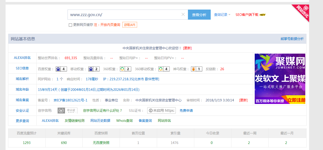Open the 开放内页查询 link
The image size is (323, 150).
click(110, 25)
